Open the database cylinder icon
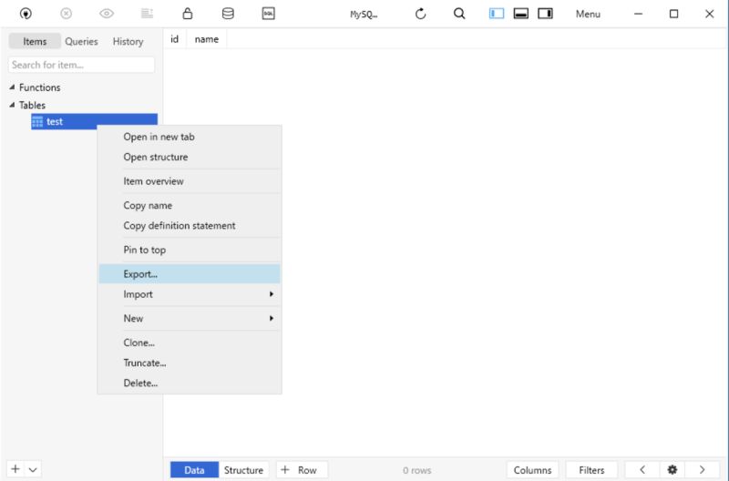This screenshot has width=729, height=481. (x=228, y=14)
